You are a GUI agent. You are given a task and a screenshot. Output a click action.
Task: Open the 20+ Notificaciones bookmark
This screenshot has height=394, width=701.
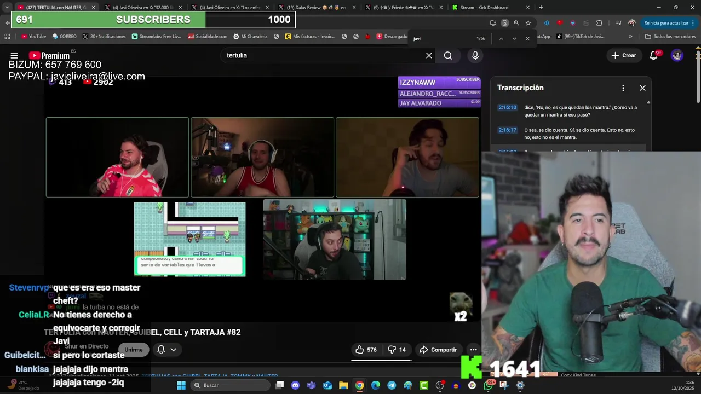point(104,36)
